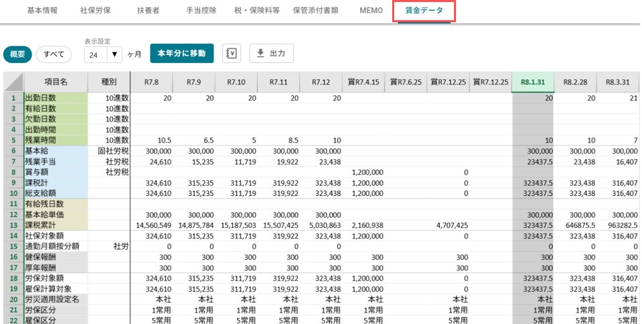Click the 総支給額 item cell
Screen dimensions: 642x324
point(56,193)
